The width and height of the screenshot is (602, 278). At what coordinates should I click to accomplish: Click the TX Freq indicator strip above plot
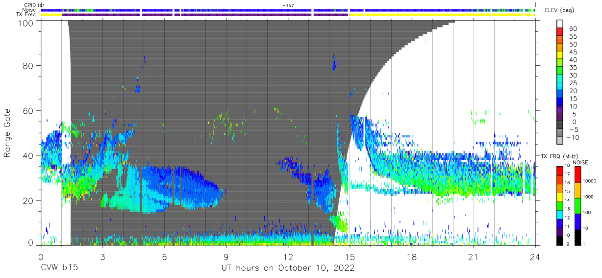click(288, 15)
